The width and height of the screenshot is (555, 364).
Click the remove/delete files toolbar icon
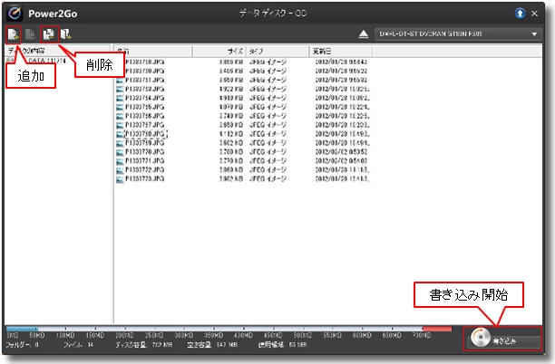click(x=48, y=34)
